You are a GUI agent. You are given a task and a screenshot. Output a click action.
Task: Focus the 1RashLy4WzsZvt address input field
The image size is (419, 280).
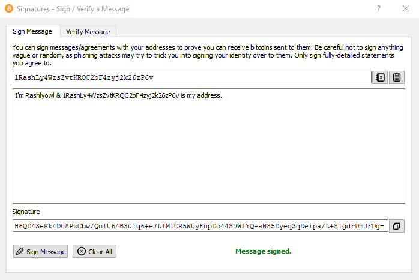click(192, 77)
